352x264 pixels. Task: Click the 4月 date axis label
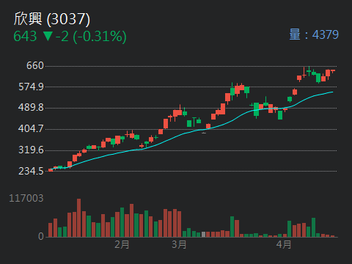pyautogui.click(x=284, y=244)
